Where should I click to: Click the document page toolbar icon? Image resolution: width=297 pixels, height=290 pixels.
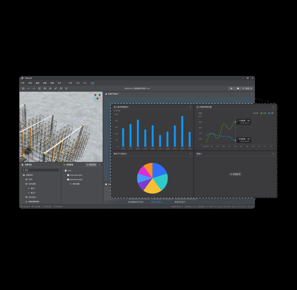point(39,89)
